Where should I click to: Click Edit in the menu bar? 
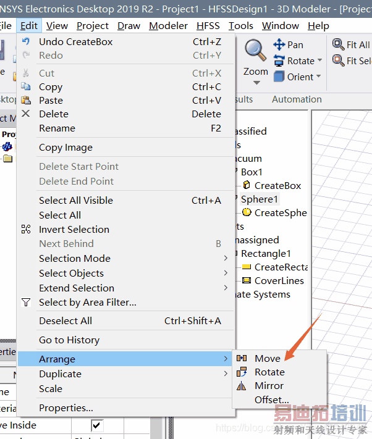(29, 26)
